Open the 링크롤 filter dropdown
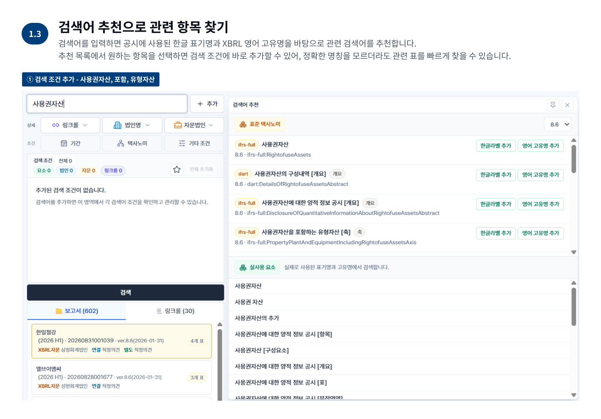Screen dimensions: 601x419 pyautogui.click(x=70, y=125)
